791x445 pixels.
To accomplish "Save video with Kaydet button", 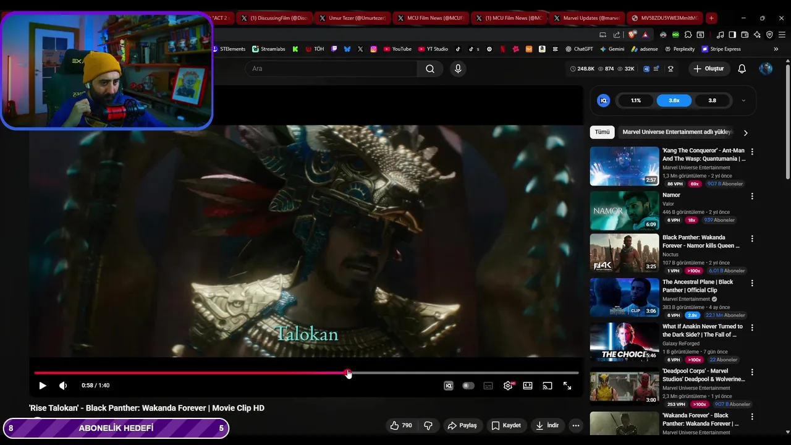I will click(506, 425).
